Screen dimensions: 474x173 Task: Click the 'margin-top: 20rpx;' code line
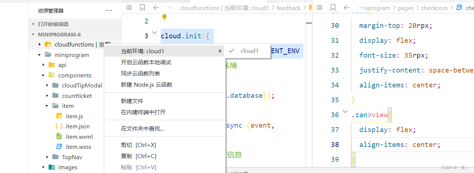(396, 25)
